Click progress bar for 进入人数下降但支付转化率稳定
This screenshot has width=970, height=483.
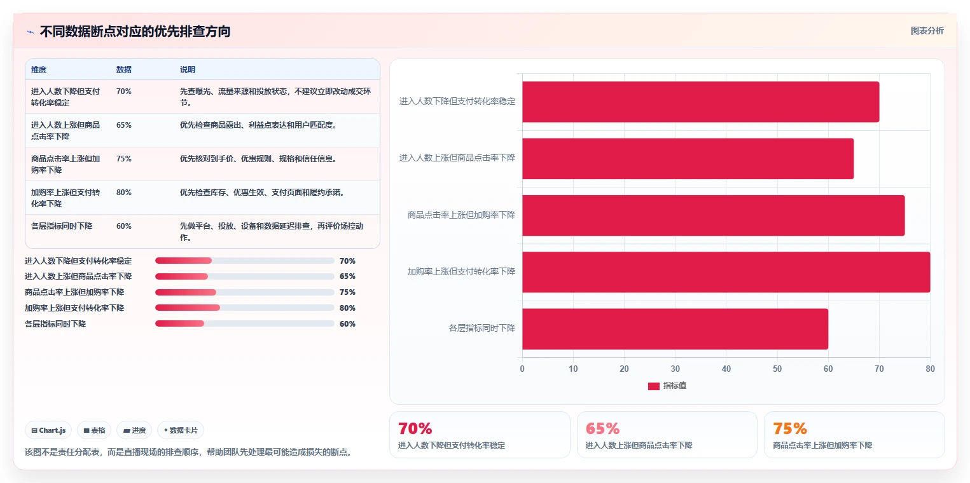(245, 261)
